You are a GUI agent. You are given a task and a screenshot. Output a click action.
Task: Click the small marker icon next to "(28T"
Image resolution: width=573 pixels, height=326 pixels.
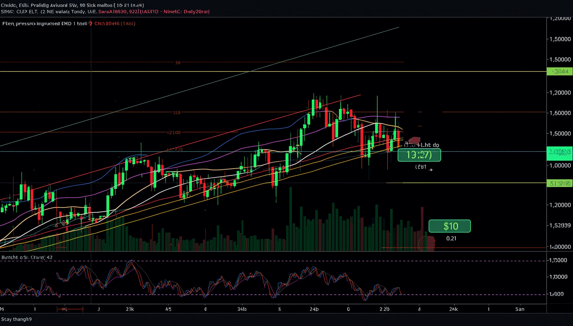tap(430, 170)
